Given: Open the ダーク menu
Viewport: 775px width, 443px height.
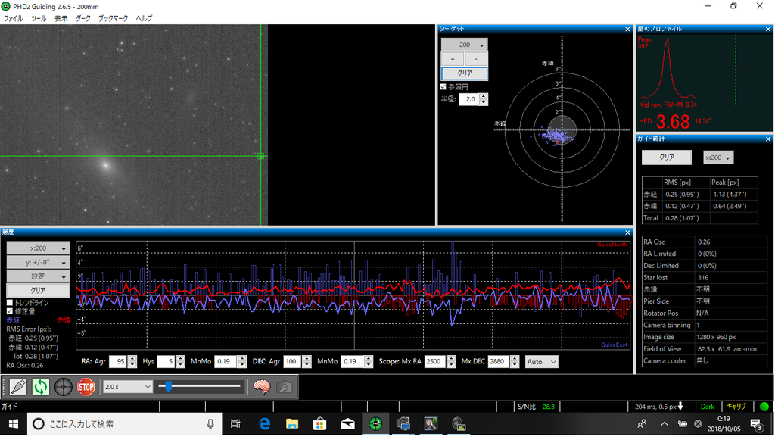Looking at the screenshot, I should pyautogui.click(x=83, y=18).
